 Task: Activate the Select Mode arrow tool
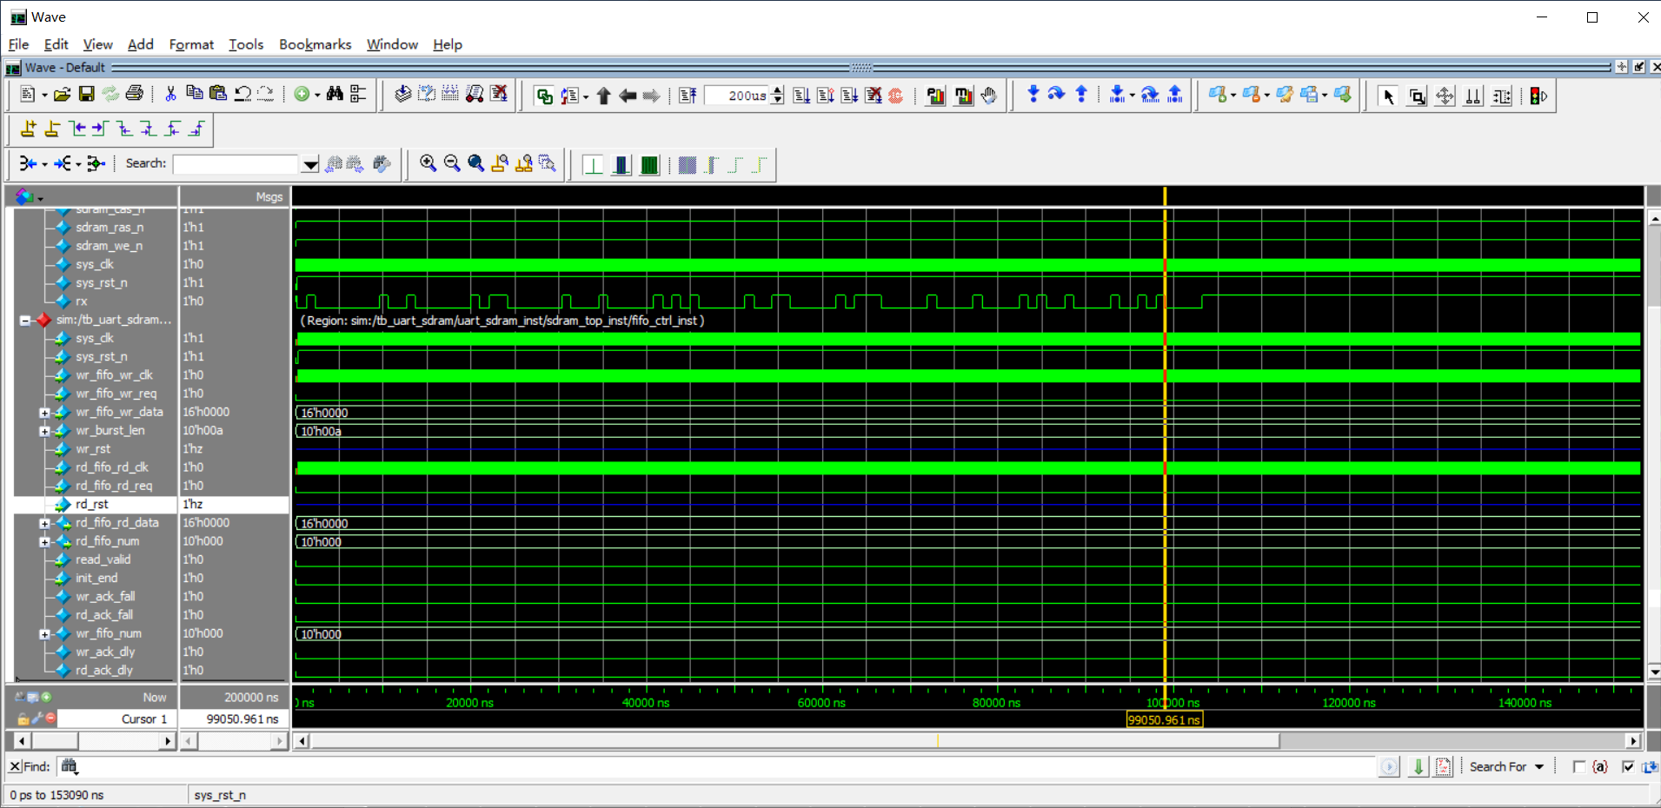click(x=1388, y=96)
